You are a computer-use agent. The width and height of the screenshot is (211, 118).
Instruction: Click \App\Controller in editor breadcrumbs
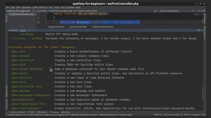point(56,27)
